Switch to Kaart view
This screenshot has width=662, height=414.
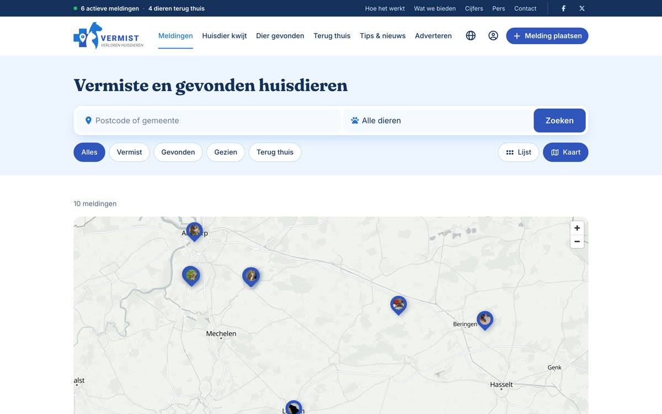pos(565,152)
